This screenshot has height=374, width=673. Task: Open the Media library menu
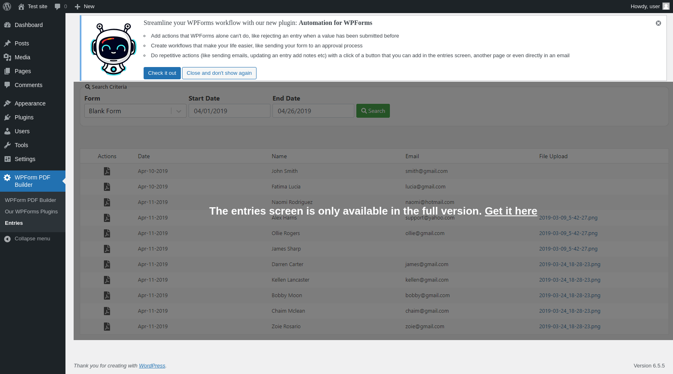[33, 57]
